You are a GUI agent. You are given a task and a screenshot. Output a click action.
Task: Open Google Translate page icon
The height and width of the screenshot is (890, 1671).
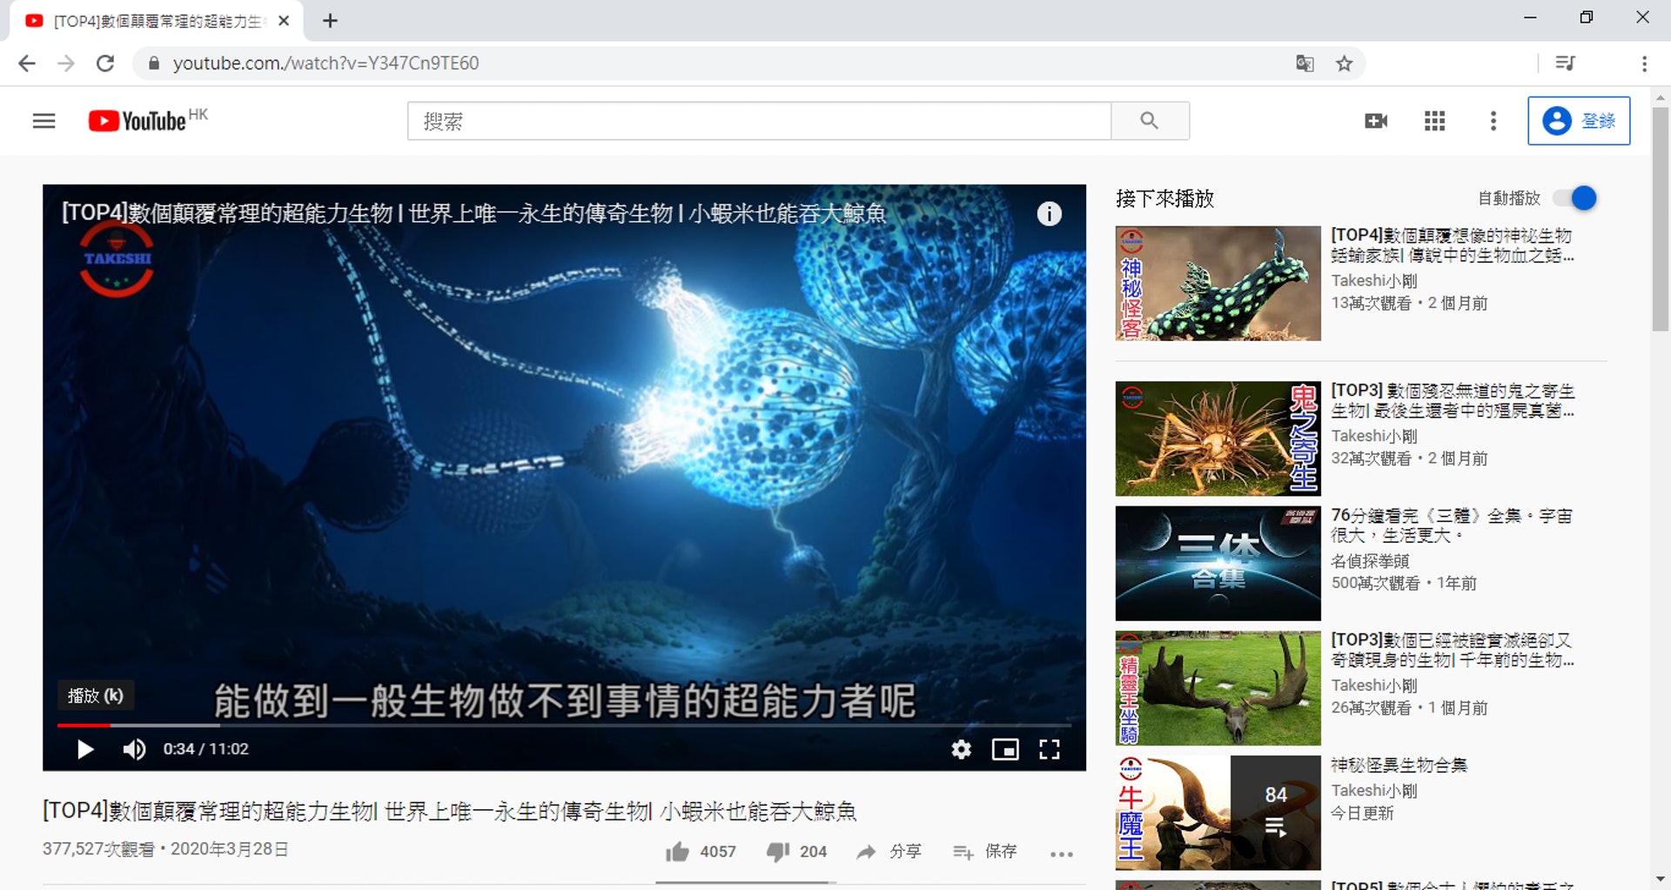point(1305,64)
